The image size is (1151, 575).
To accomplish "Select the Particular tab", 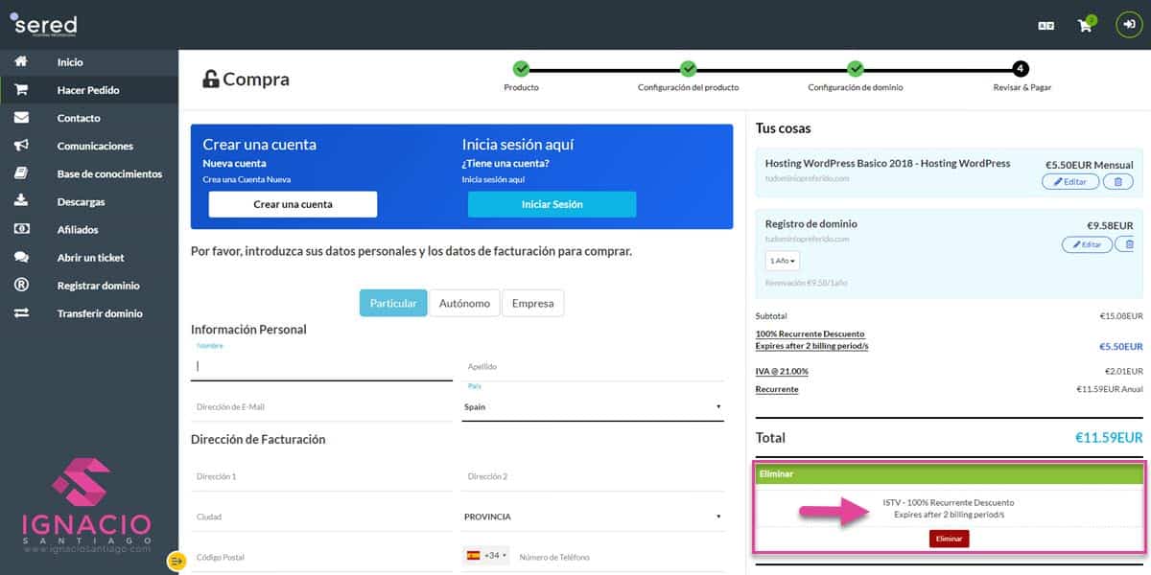I will click(393, 303).
